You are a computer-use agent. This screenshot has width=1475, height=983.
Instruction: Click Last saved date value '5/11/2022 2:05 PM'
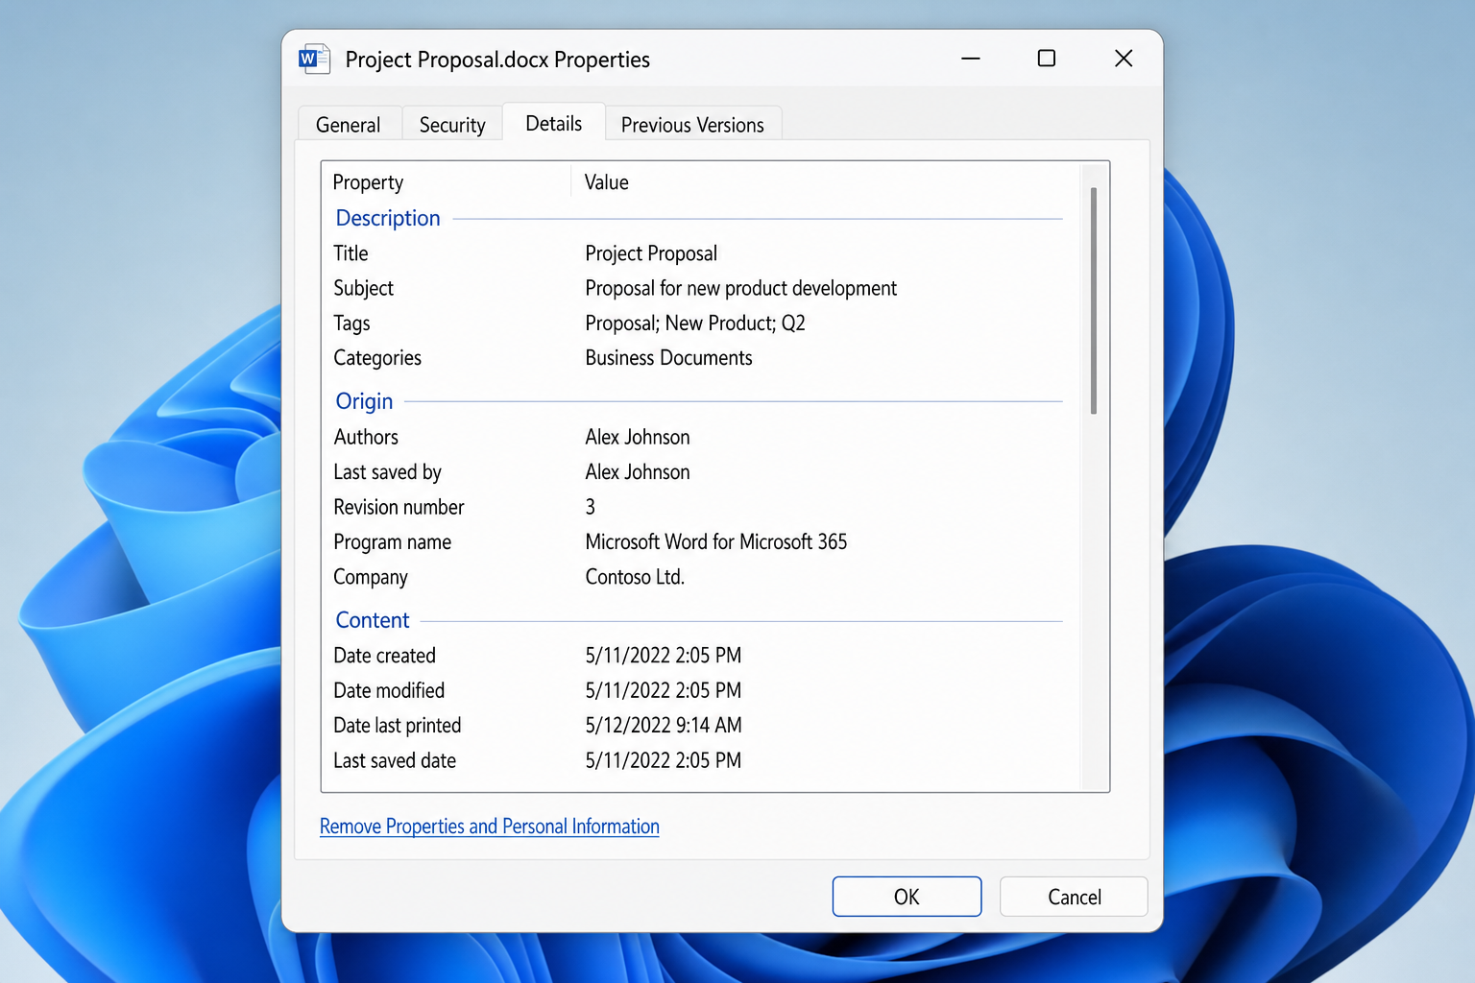pos(664,760)
